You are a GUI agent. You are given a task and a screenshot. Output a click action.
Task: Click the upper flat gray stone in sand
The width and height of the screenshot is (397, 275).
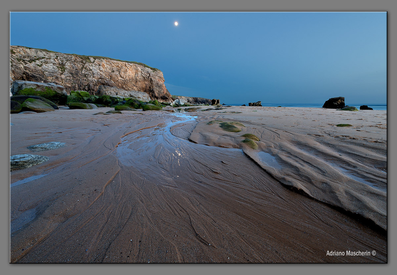(x=46, y=146)
